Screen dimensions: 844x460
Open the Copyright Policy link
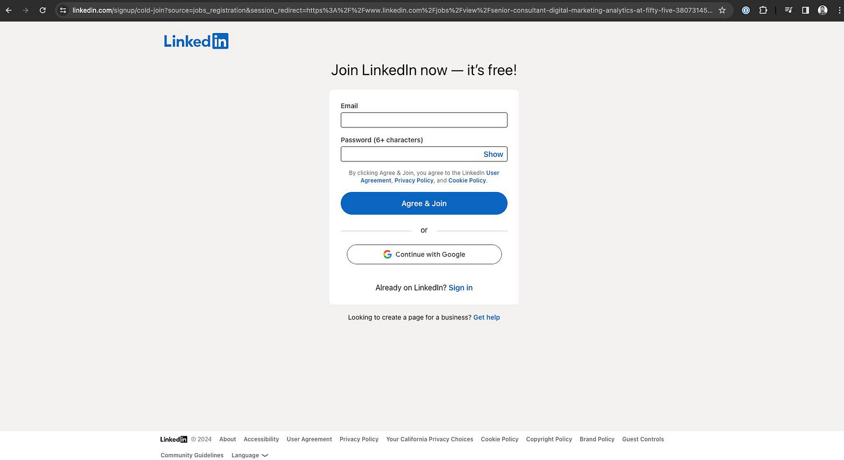549,439
